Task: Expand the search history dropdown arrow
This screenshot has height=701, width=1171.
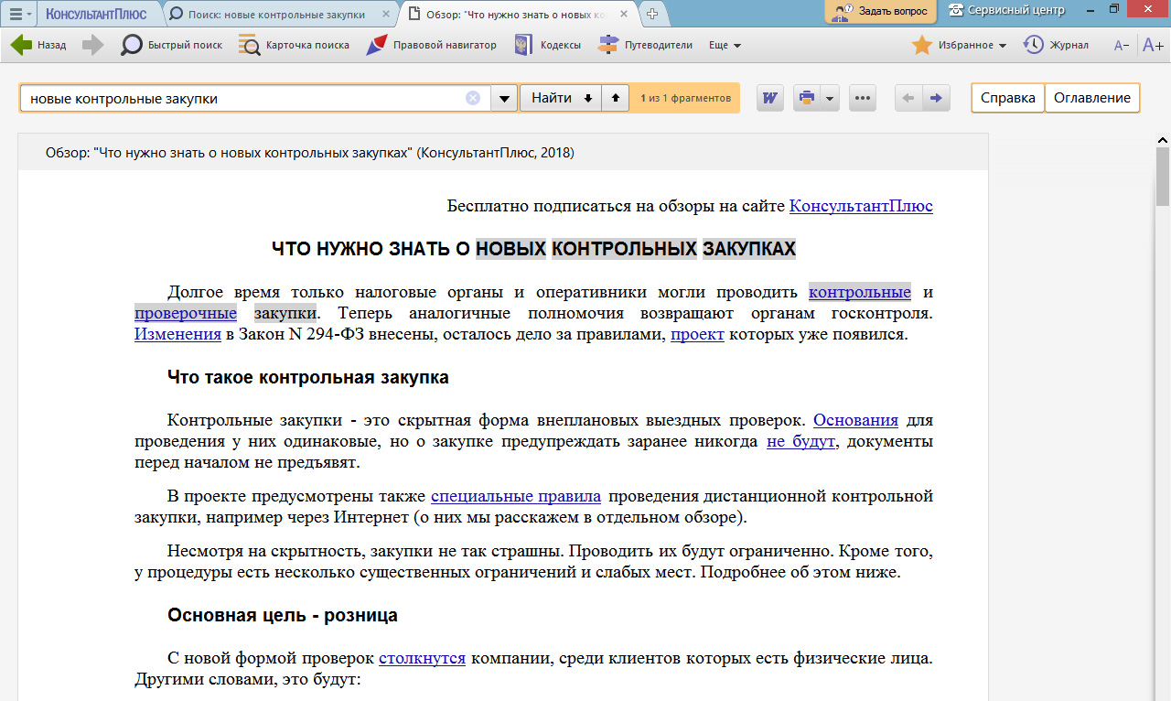Action: 504,98
